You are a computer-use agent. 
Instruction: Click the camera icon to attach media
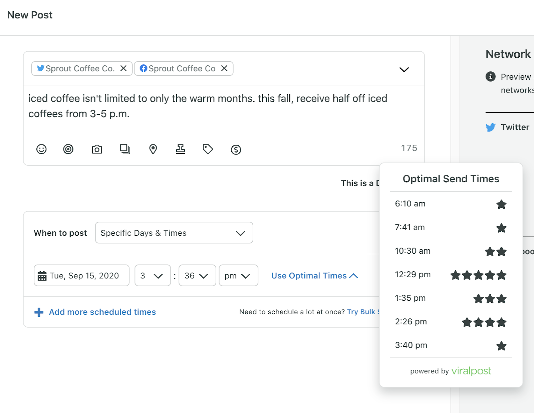click(x=96, y=149)
